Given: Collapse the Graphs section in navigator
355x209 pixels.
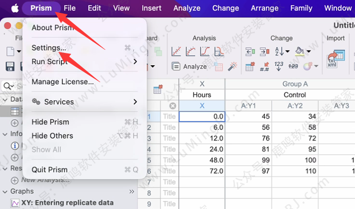Looking at the screenshot, I should coord(5,192).
